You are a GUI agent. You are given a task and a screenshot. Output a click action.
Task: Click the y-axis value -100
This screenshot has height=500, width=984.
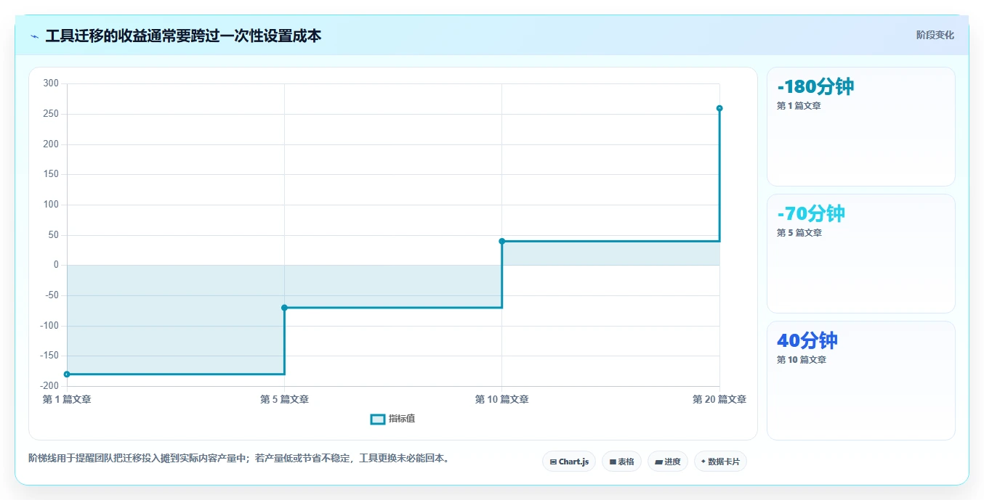(x=49, y=326)
